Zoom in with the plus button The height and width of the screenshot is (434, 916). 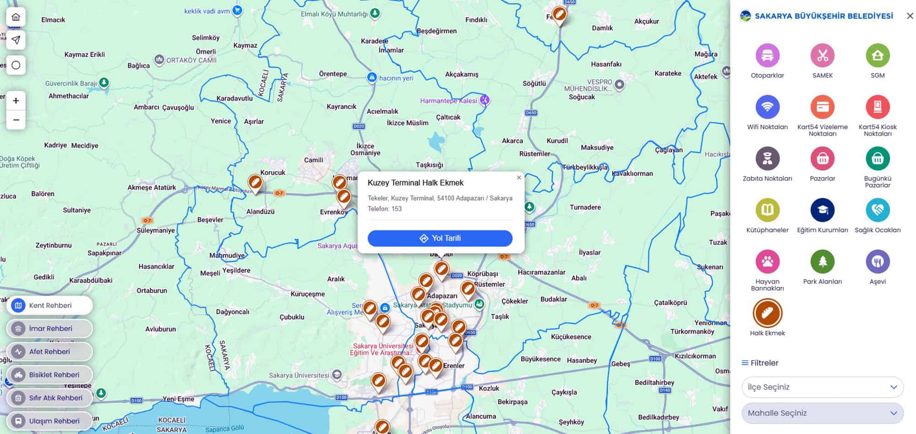coord(16,101)
